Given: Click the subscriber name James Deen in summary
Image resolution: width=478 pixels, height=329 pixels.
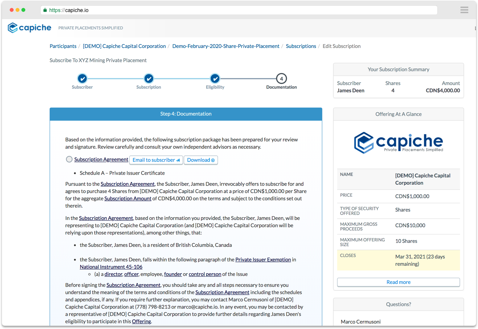Looking at the screenshot, I should 351,91.
